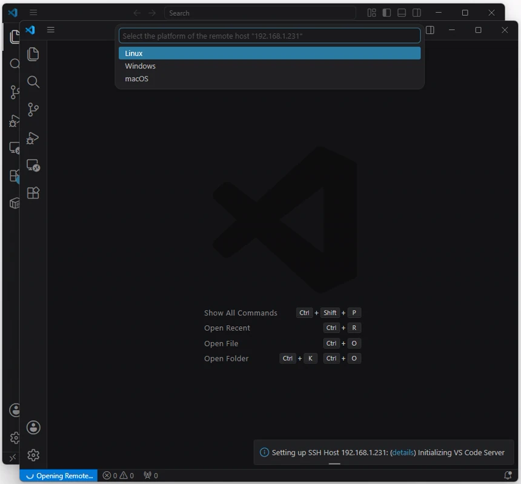
Task: Go back arrow in back window
Action: click(137, 13)
